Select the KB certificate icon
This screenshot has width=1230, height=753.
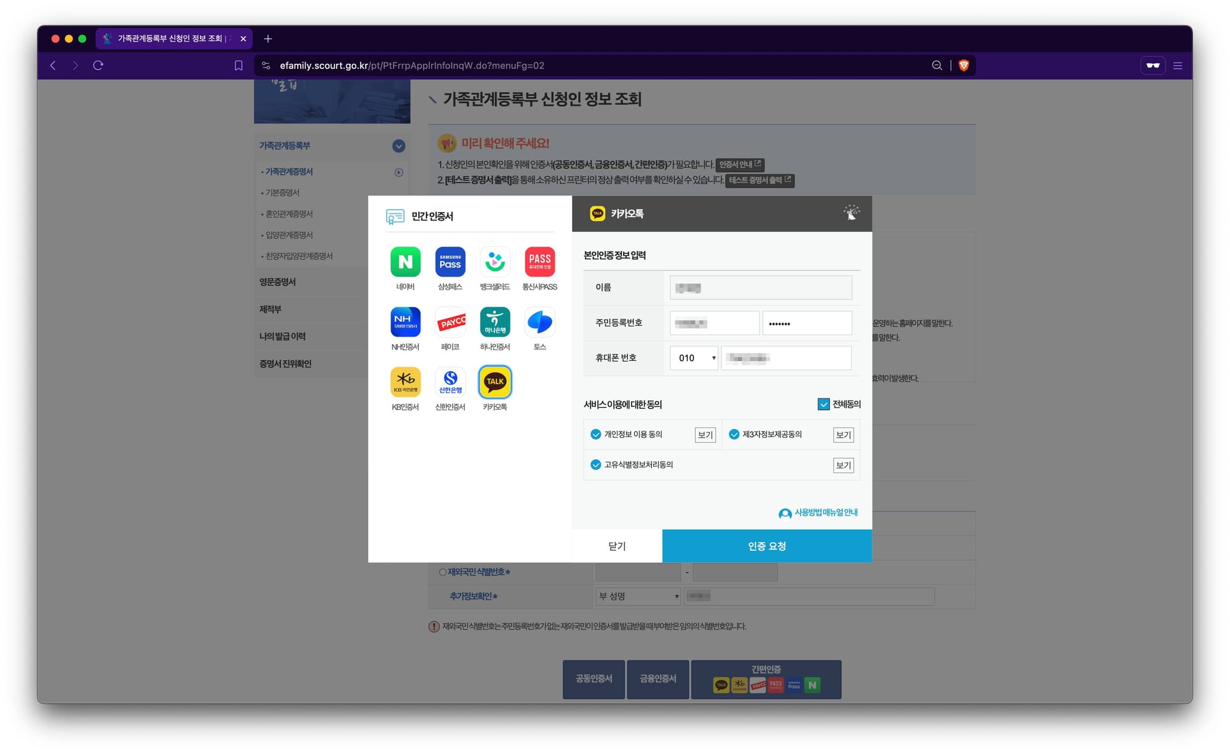[x=405, y=382]
